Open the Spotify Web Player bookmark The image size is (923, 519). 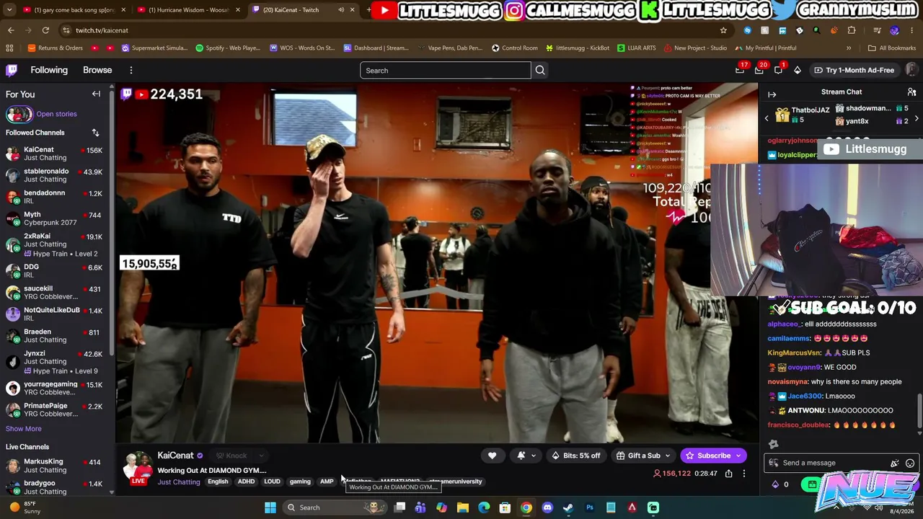(x=228, y=48)
